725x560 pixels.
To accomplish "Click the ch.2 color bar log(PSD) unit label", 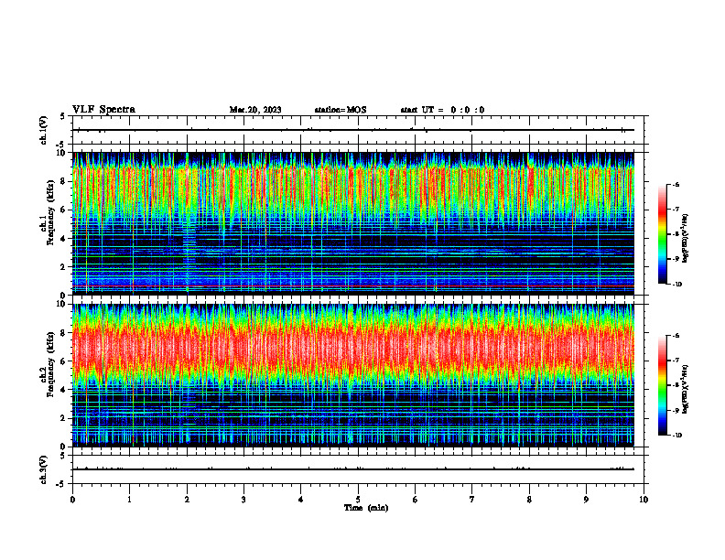I will (686, 390).
